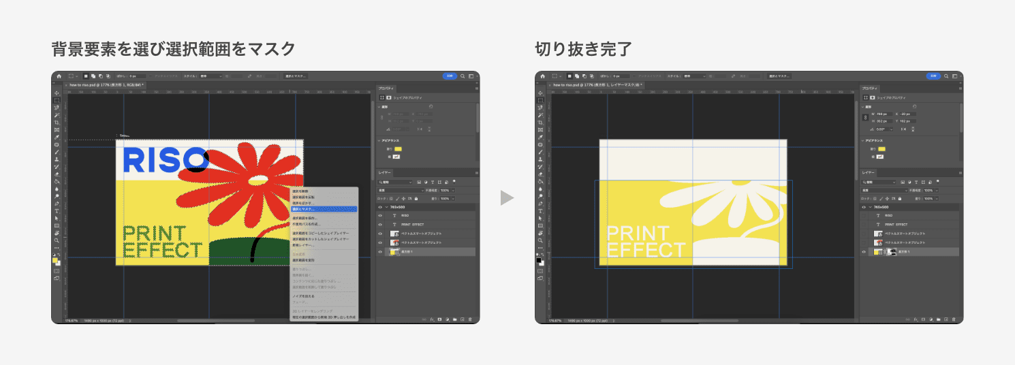This screenshot has width=1015, height=365.
Task: Hide 長方形 1 layer in right window
Action: pos(864,251)
